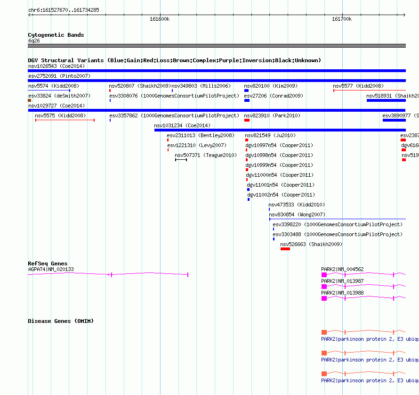Click the second OMIM PARK2 parkinson protein link
419x395 pixels.
370,360
